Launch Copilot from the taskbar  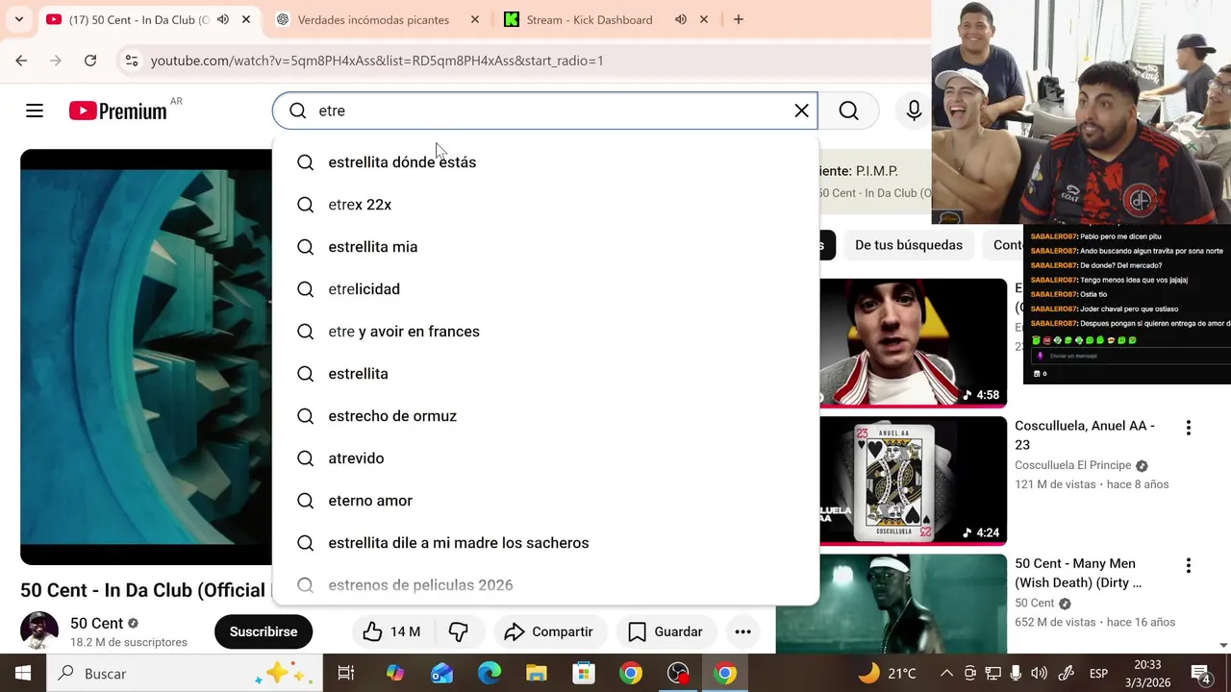click(395, 674)
